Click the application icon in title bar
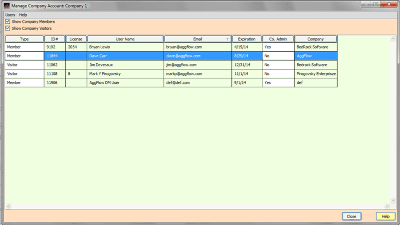The width and height of the screenshot is (400, 225). tap(6, 6)
